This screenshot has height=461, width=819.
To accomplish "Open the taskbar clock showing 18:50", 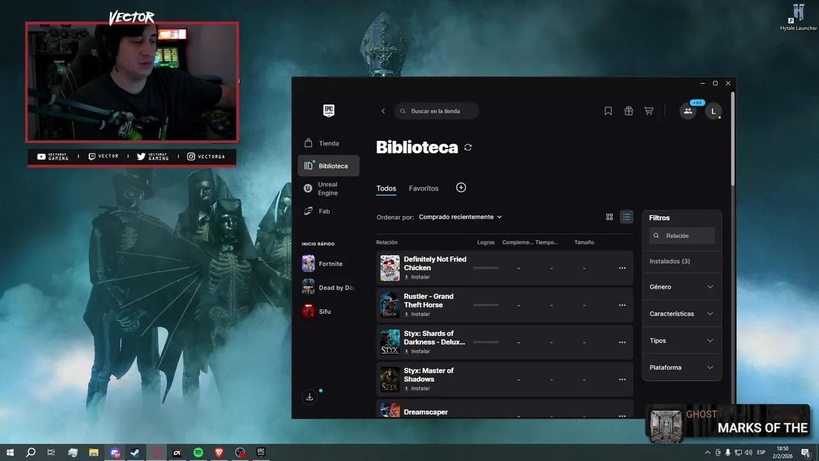I will point(783,452).
